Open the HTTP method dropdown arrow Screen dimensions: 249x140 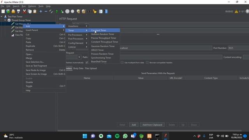click(x=79, y=57)
